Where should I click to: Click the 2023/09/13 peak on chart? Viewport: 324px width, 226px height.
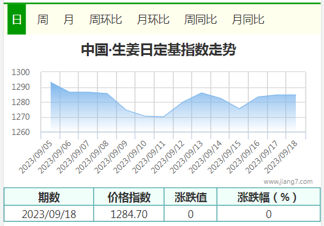pos(202,93)
